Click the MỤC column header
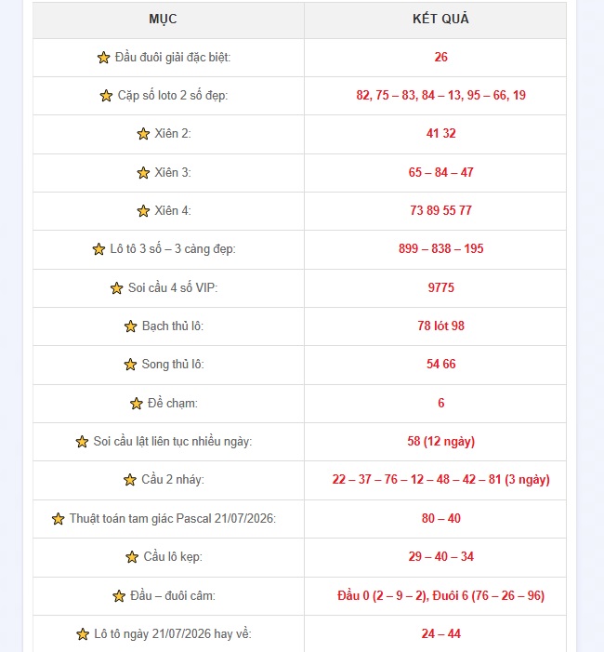Screen dimensions: 604x652 point(163,19)
